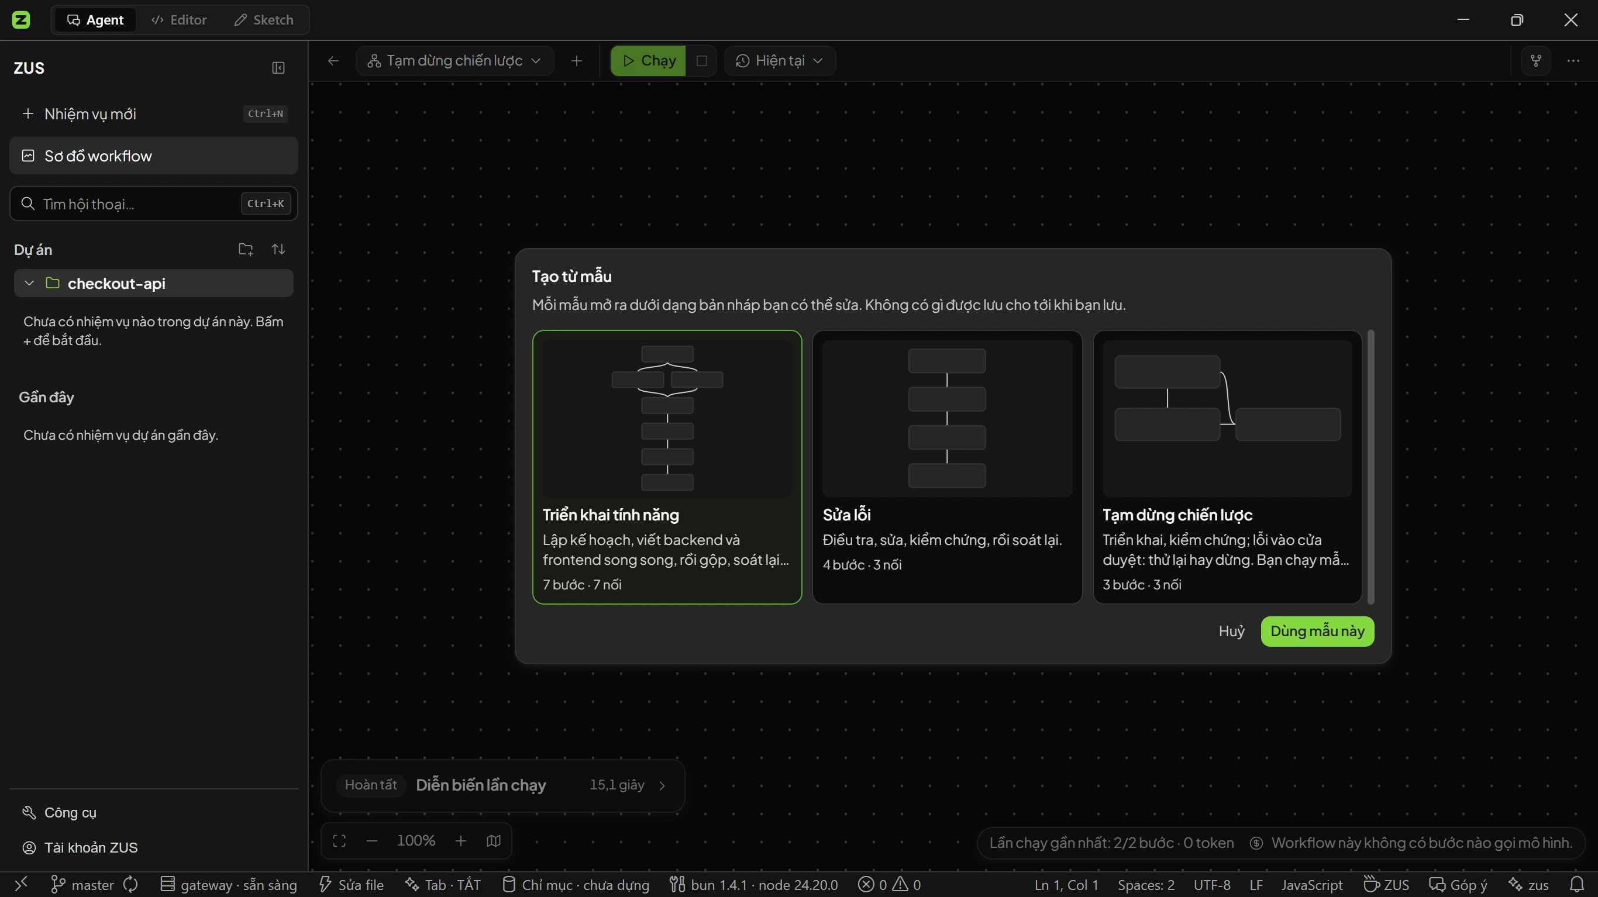Collapse the ZUS sidebar panel icon
The image size is (1598, 897).
click(x=278, y=68)
